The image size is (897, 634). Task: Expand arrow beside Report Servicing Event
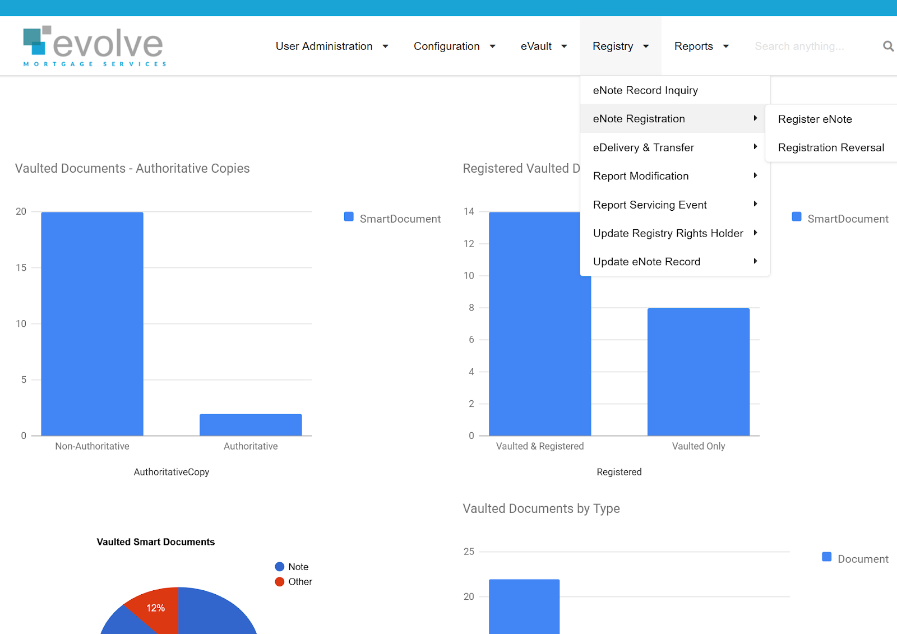tap(756, 204)
